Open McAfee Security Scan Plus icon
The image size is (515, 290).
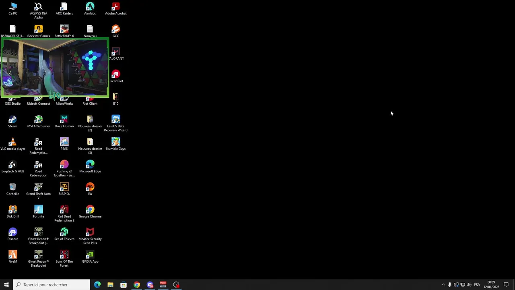coord(90,236)
